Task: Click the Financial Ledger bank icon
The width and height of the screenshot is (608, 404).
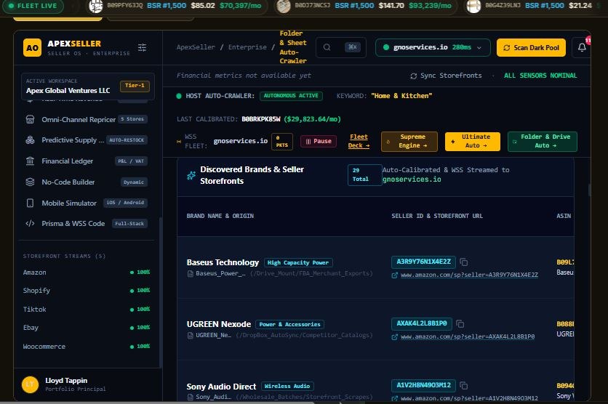Action: (x=30, y=161)
